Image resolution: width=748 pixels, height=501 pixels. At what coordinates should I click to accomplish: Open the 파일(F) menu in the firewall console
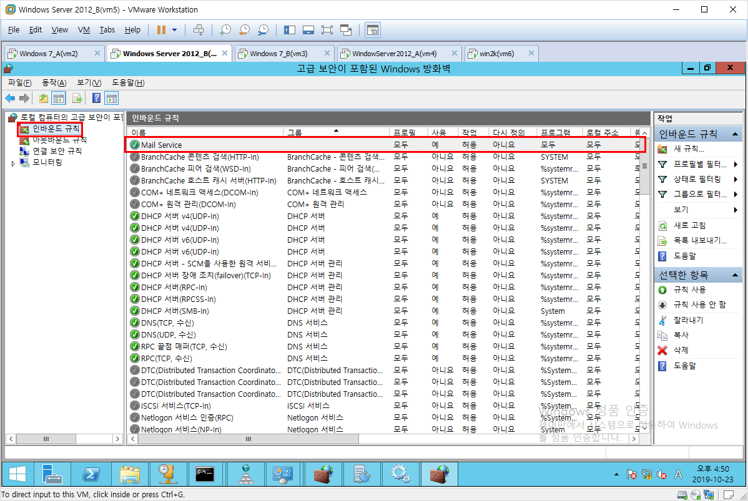tap(19, 82)
